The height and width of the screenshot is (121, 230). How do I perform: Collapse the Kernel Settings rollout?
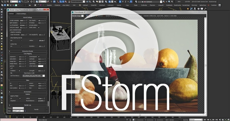[x=28, y=17]
